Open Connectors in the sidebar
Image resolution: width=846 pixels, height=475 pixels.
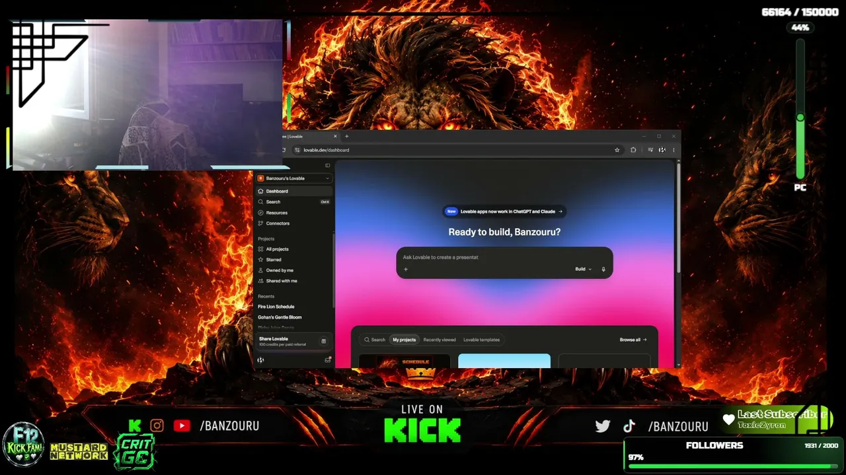(294, 223)
